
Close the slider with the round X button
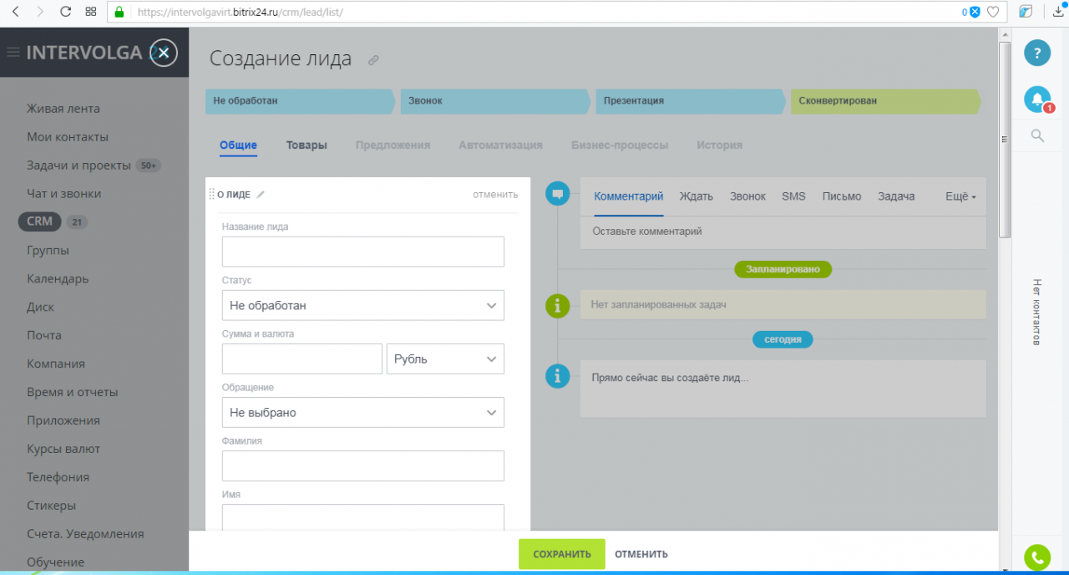164,53
